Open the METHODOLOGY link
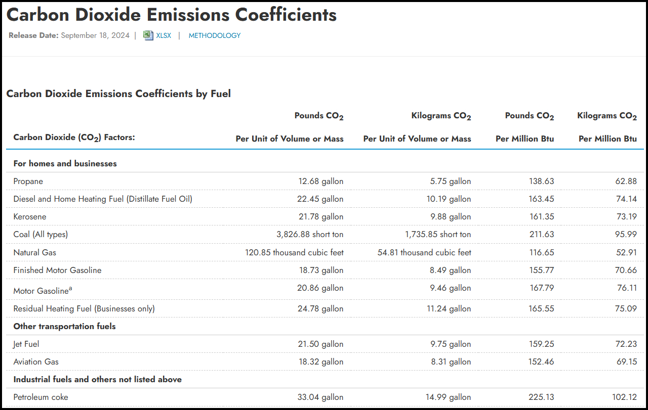Image resolution: width=648 pixels, height=410 pixels. point(215,35)
